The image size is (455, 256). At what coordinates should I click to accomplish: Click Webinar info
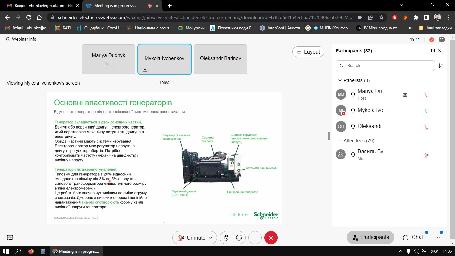click(21, 39)
